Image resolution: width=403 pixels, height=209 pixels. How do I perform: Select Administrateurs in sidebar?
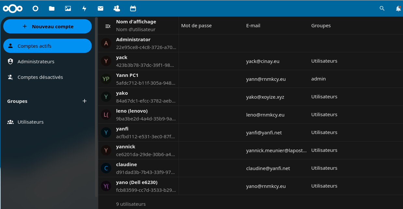[36, 61]
